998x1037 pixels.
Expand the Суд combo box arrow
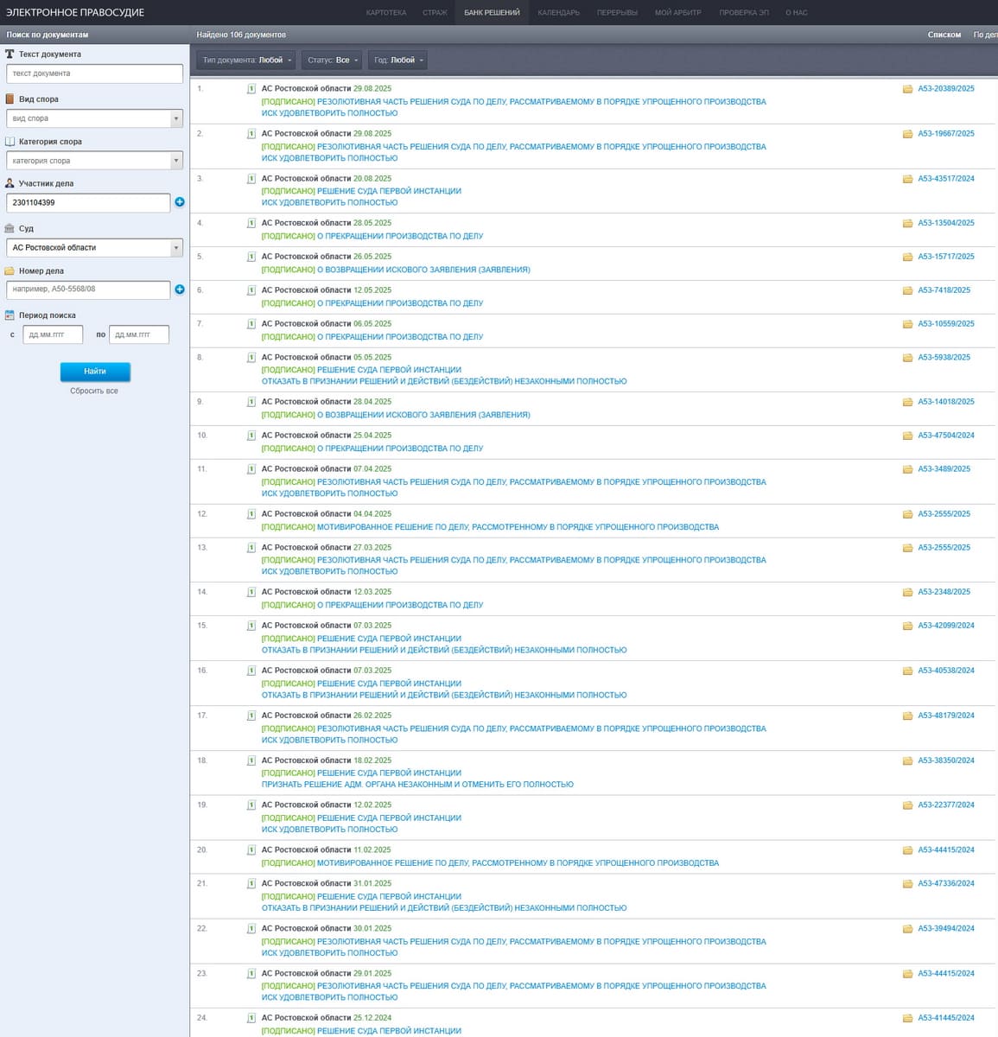point(176,248)
